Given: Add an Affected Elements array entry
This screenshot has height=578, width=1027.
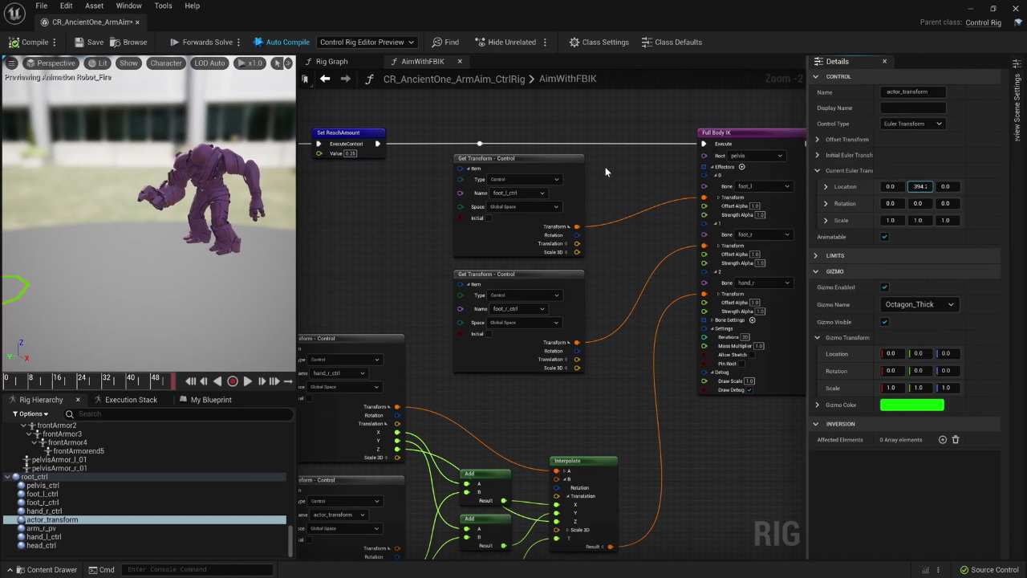Looking at the screenshot, I should 943,440.
